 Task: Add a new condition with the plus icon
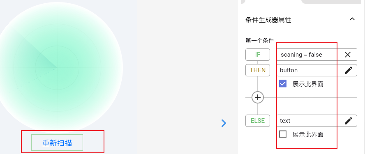coord(258,97)
